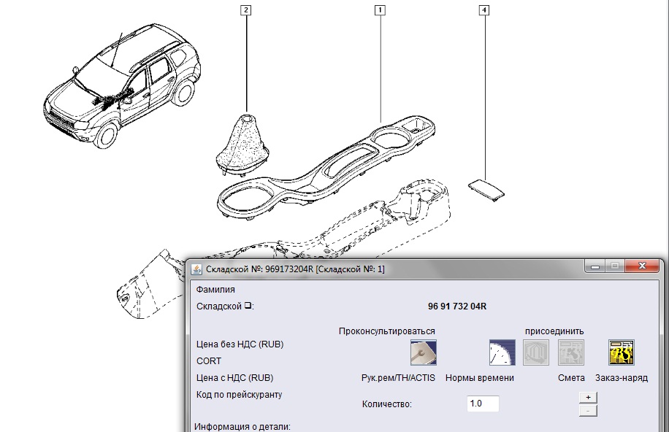
Task: Click the small cover plate part drawing
Action: pos(486,189)
